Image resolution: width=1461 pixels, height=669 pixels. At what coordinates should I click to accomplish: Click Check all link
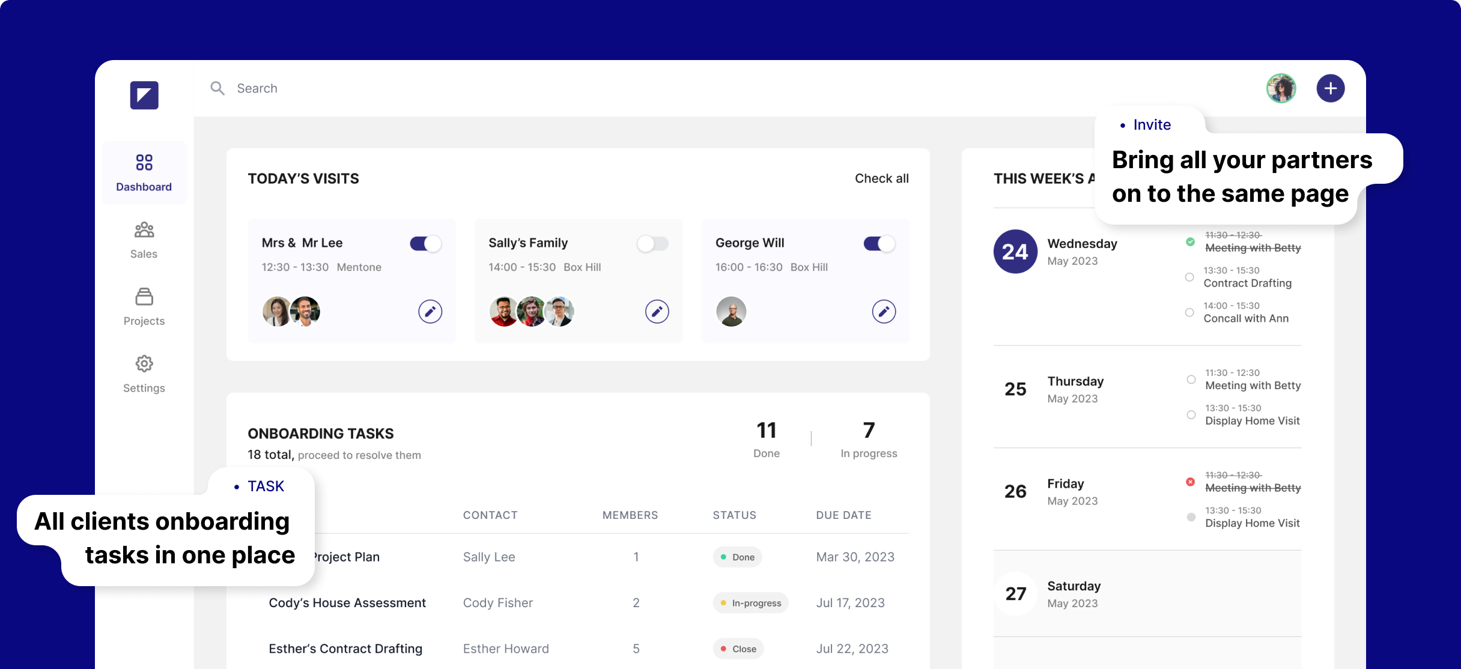point(881,178)
